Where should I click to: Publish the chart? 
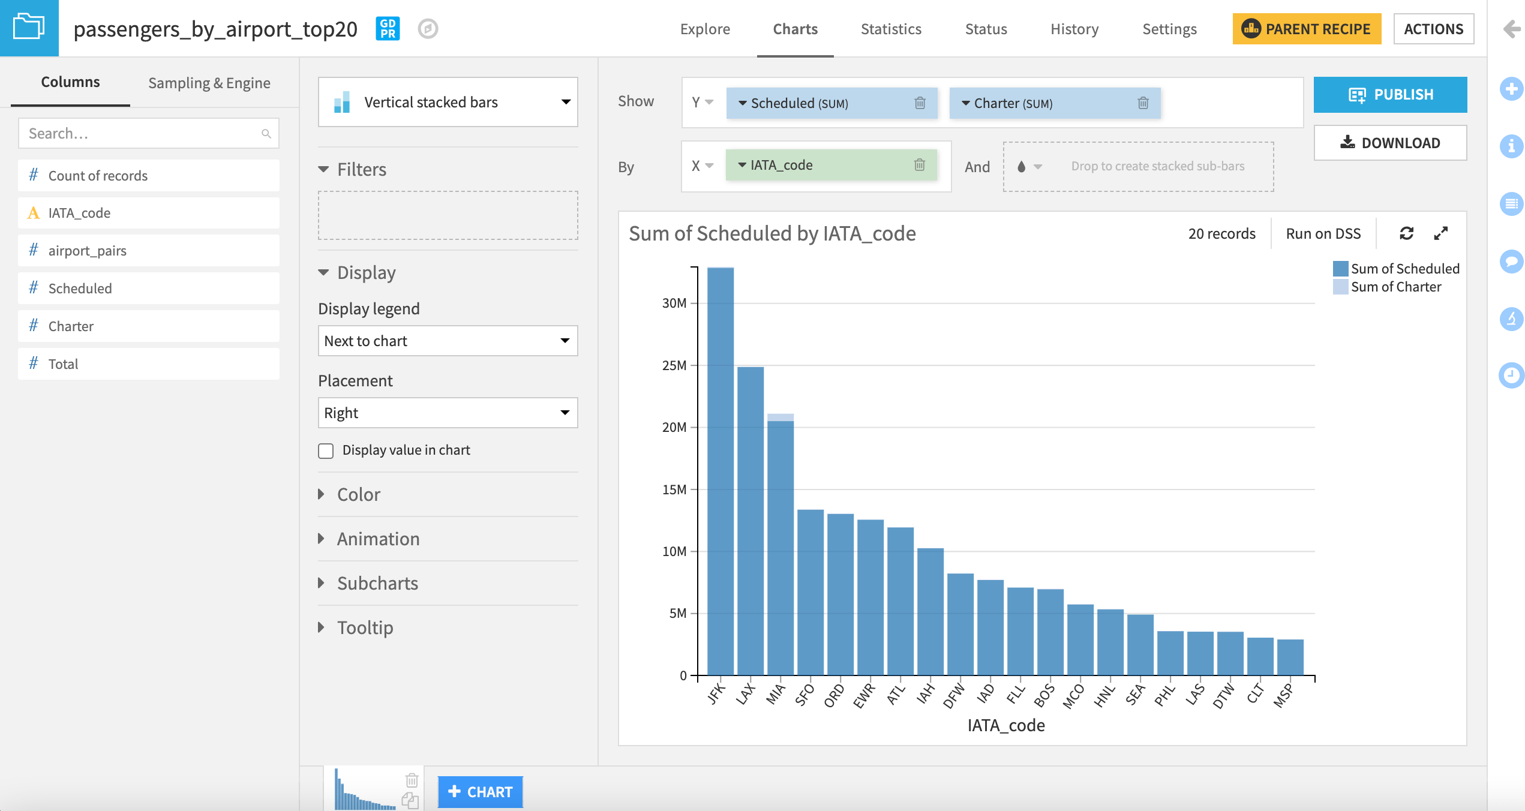(1390, 94)
